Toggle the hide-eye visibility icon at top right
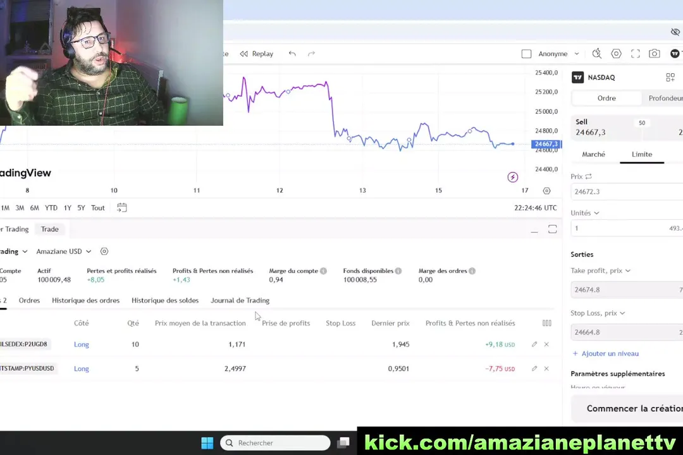Screen dimensions: 683x455 (x=675, y=32)
